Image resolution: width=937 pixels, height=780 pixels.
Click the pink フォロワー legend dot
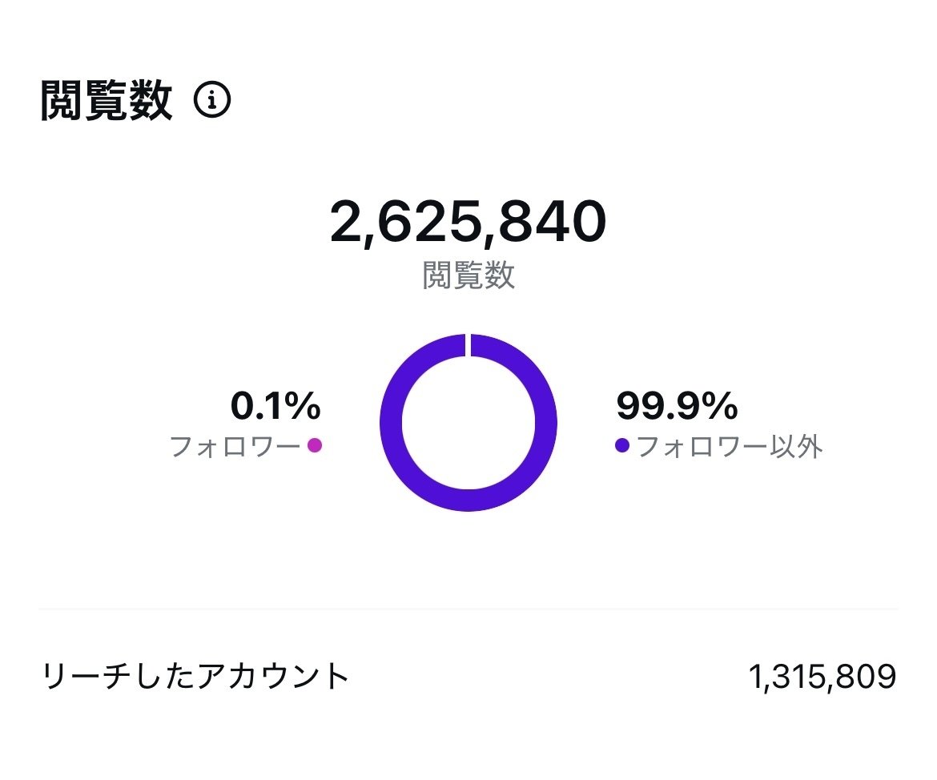click(315, 445)
